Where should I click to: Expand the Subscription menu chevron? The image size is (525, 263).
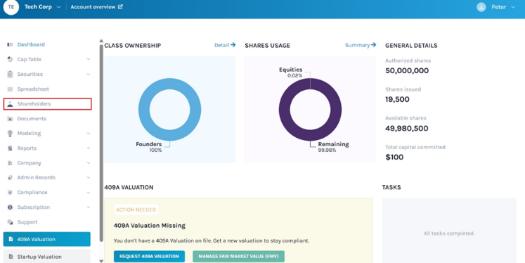point(89,207)
